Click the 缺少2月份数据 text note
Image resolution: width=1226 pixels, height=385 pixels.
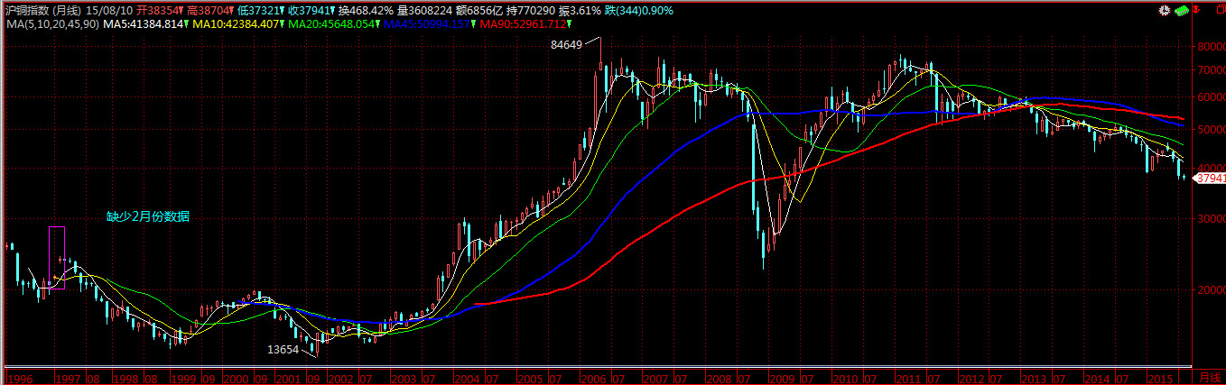[148, 216]
